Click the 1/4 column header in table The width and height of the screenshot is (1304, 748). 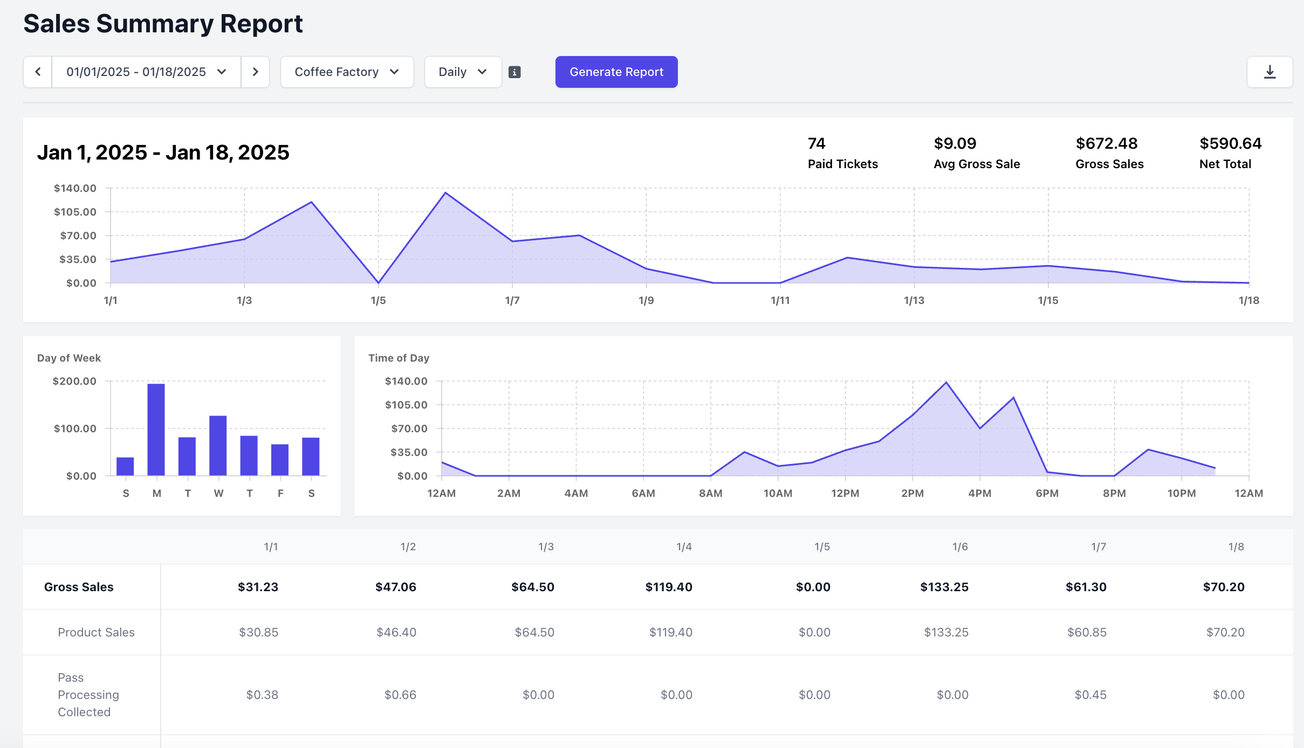click(684, 546)
